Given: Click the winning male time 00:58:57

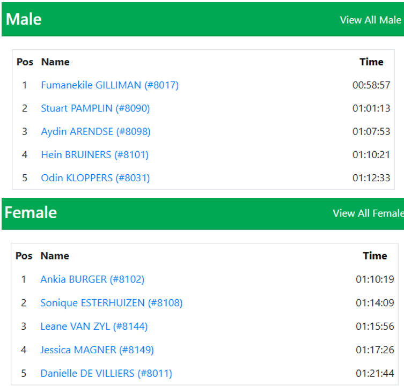Looking at the screenshot, I should (371, 85).
